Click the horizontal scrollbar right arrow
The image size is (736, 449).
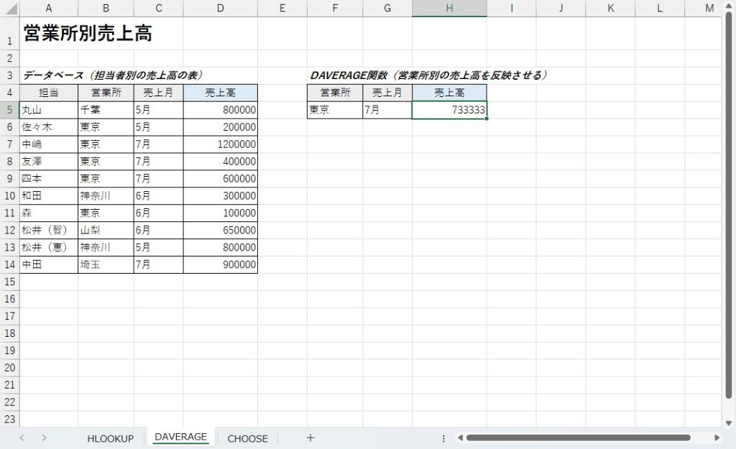click(x=717, y=438)
